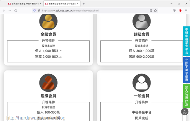
Task: Click 投資本金達 text in bronze member card
Action: (48, 107)
